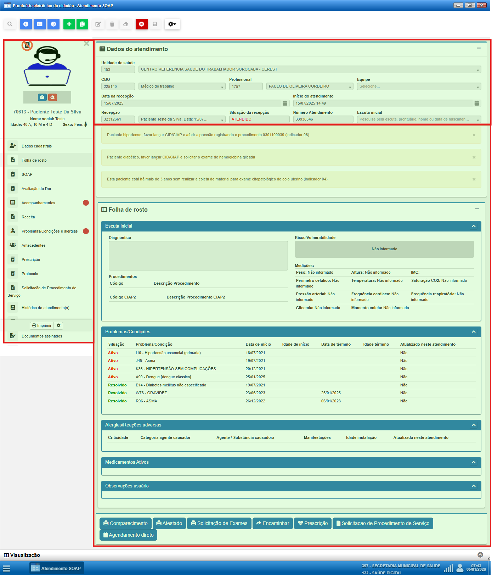Screen dimensions: 492x575
Task: Collapse the Escuta inicial section
Action: (x=474, y=226)
